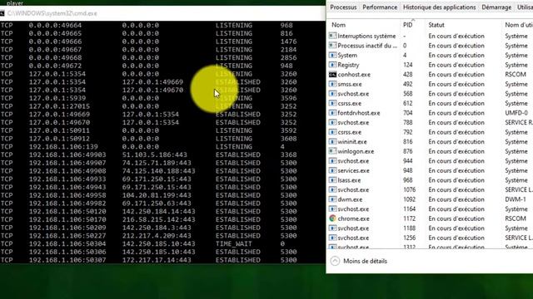This screenshot has width=533, height=299.
Task: Click PID 2856 in the cmd output
Action: 289,57
